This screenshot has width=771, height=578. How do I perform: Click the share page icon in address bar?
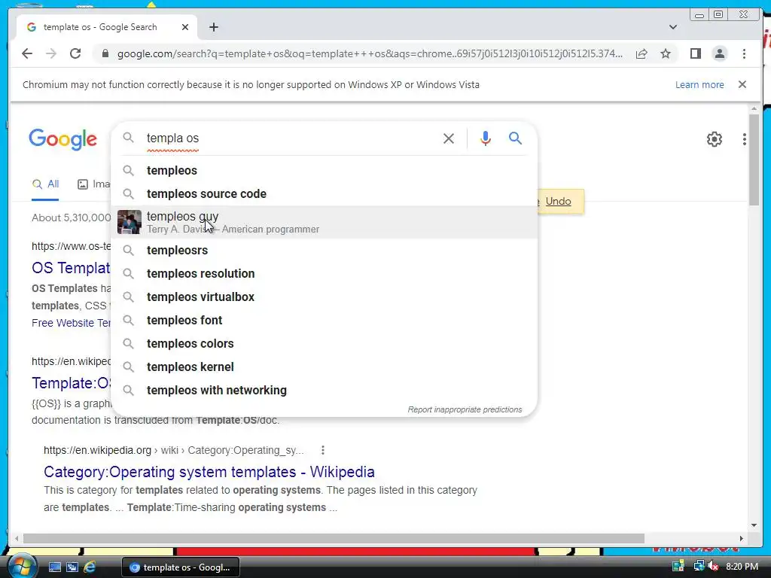click(641, 53)
